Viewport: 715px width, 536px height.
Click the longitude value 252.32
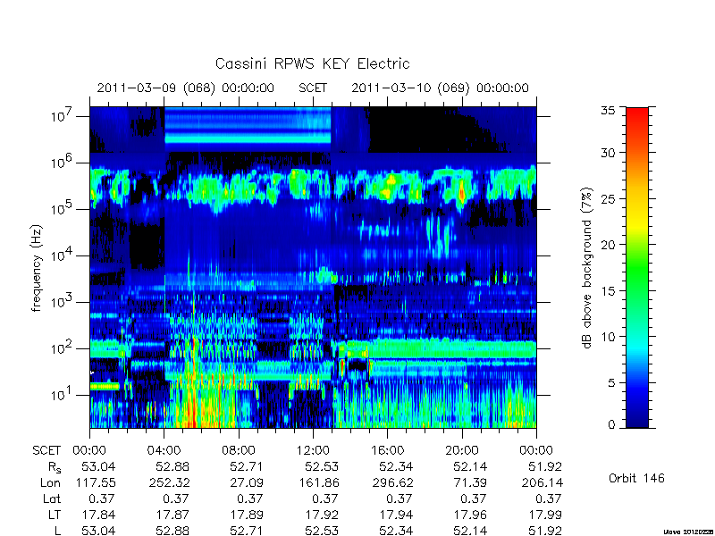click(169, 482)
